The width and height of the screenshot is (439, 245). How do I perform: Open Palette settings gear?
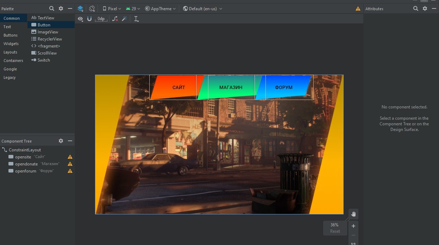[x=61, y=8]
